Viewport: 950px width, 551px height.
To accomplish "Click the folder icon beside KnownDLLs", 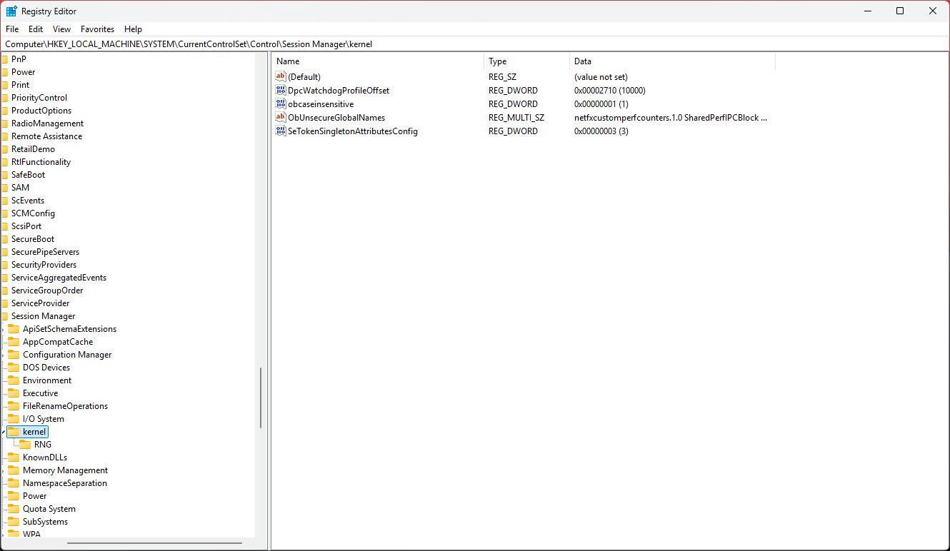I will (x=15, y=457).
